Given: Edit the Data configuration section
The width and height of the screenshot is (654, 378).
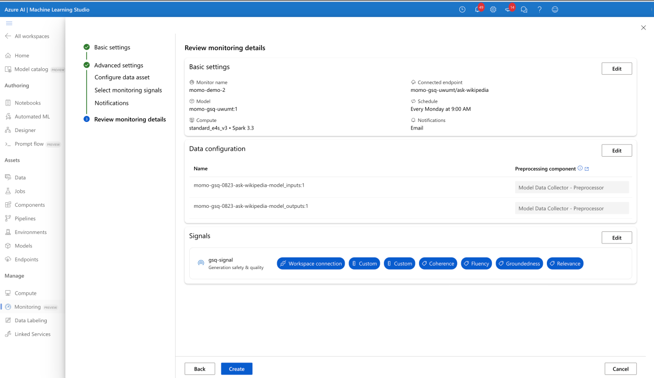Looking at the screenshot, I should point(616,151).
